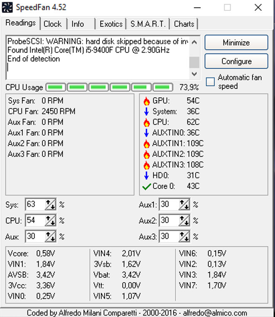Click the 'VIN4: 2,01V' voltage reading
This screenshot has width=275, height=317.
tap(117, 253)
